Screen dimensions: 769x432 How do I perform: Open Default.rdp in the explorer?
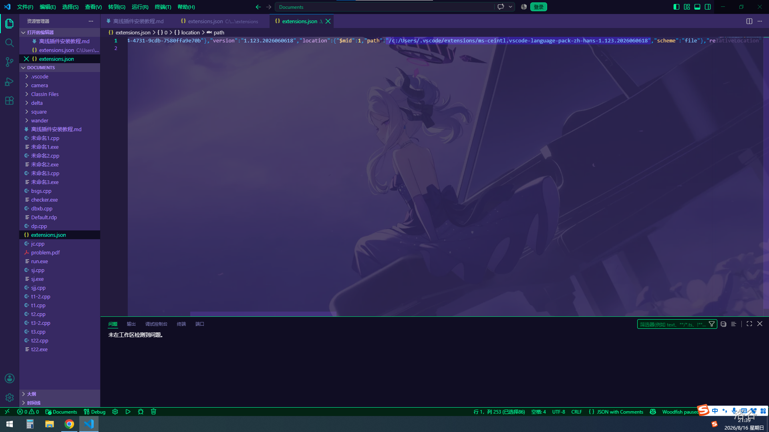(60, 217)
